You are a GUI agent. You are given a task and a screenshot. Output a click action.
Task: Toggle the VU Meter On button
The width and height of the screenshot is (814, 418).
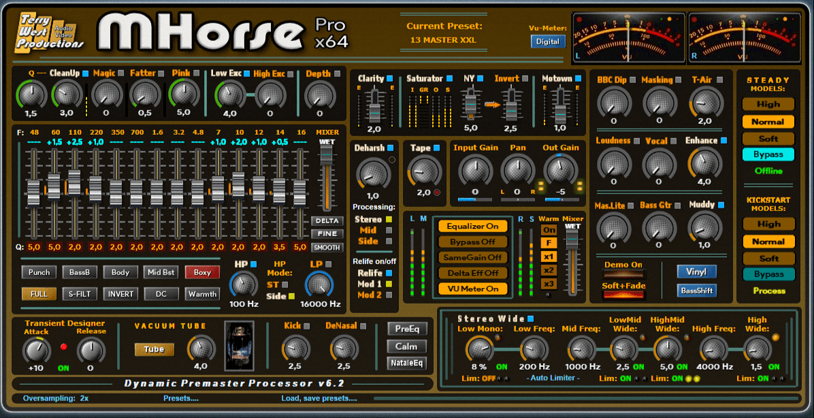(x=472, y=289)
